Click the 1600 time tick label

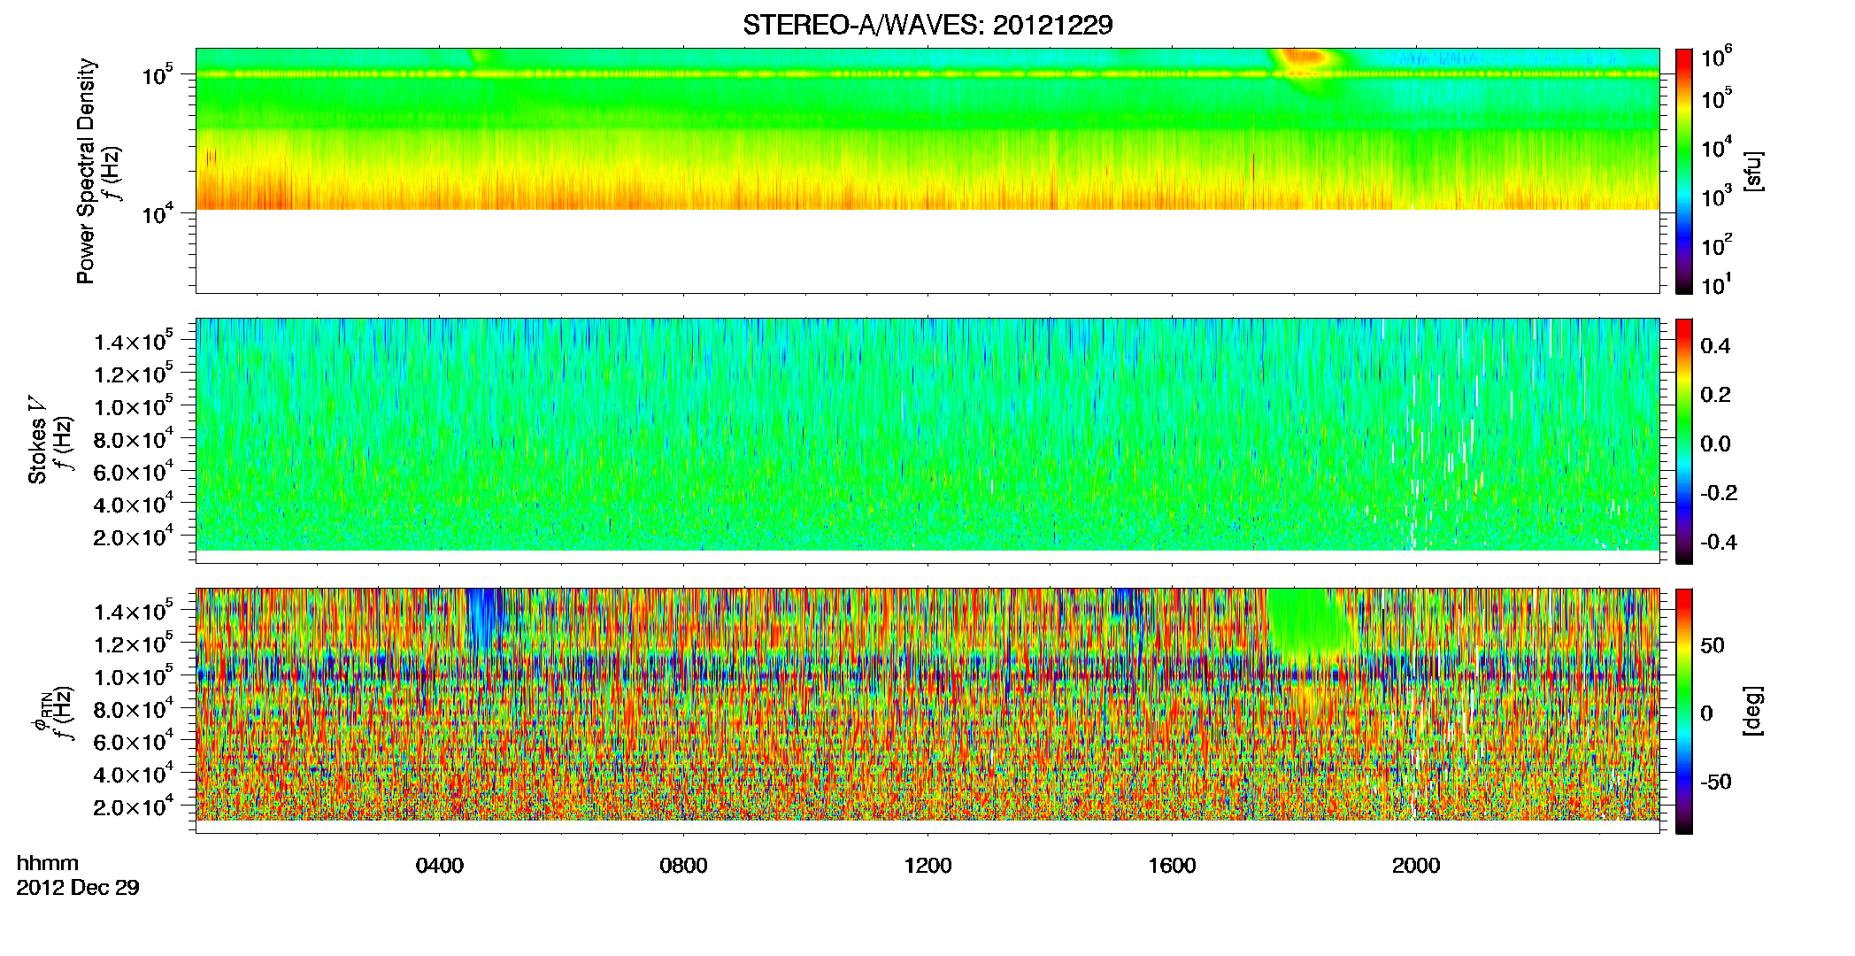[x=1173, y=866]
